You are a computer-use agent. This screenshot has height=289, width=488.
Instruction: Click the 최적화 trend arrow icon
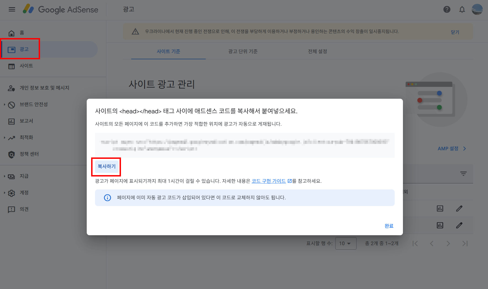11,138
